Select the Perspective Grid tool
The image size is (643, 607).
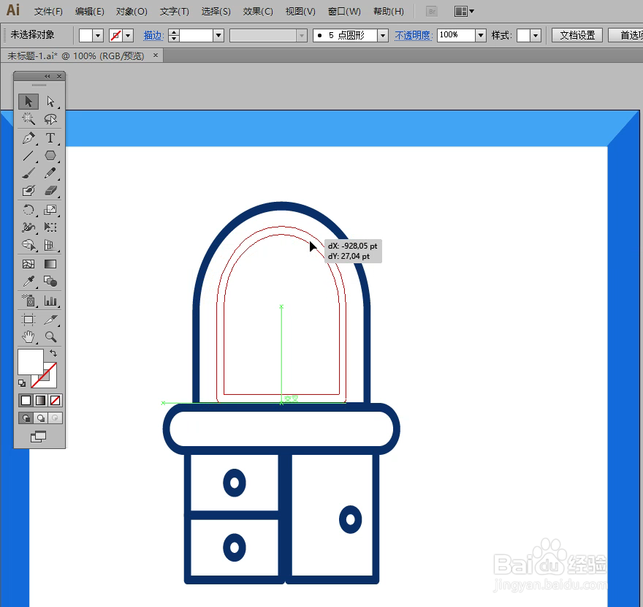[50, 245]
